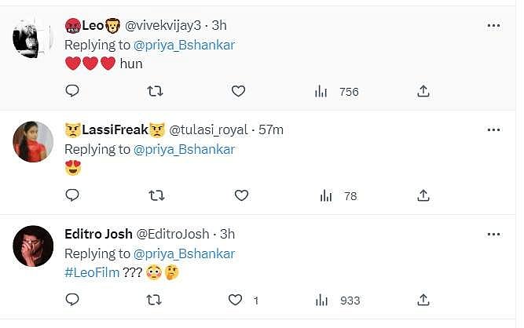Open LassiFreak's profile avatar

click(33, 141)
